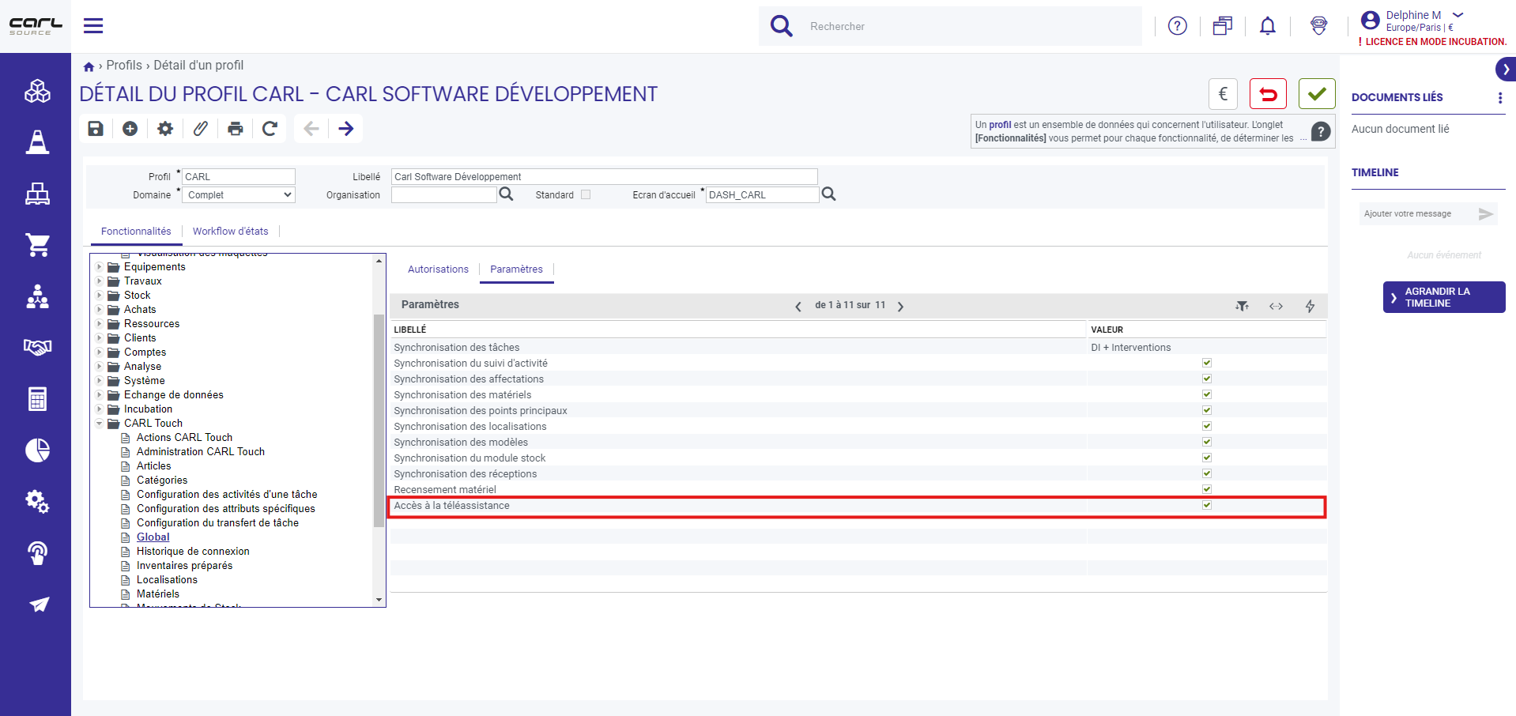Click the red undo/cancel button
This screenshot has width=1516, height=716.
coord(1268,94)
